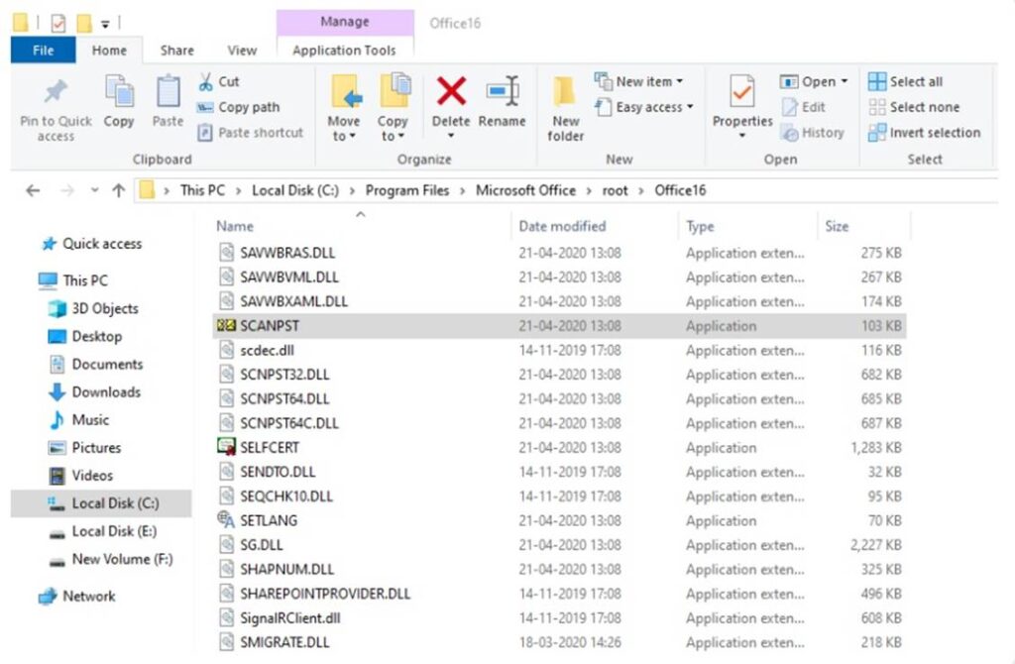Create a New folder
The height and width of the screenshot is (664, 1015).
565,109
